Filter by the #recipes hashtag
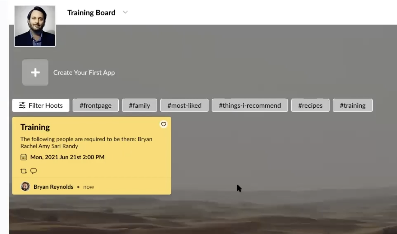This screenshot has width=397, height=234. click(x=310, y=106)
